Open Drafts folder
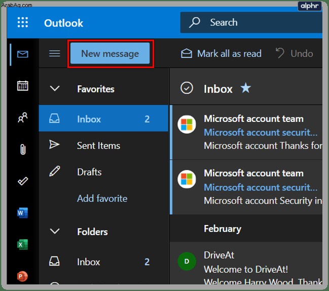Viewport: 329px width, 291px height. pos(103,172)
